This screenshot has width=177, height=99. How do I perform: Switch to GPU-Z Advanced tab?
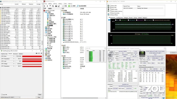[x=15, y=54]
